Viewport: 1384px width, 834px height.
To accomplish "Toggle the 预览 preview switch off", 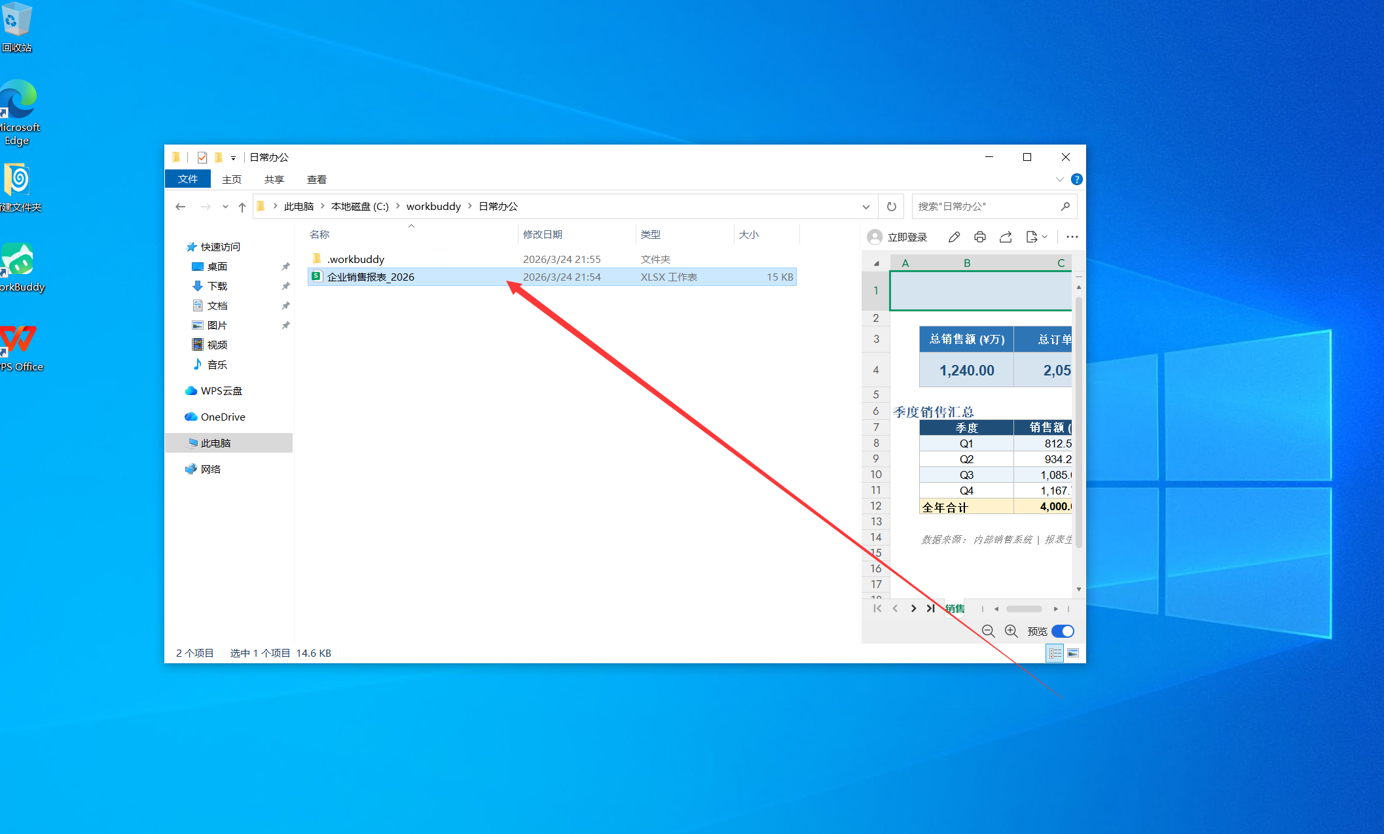I will click(1063, 631).
